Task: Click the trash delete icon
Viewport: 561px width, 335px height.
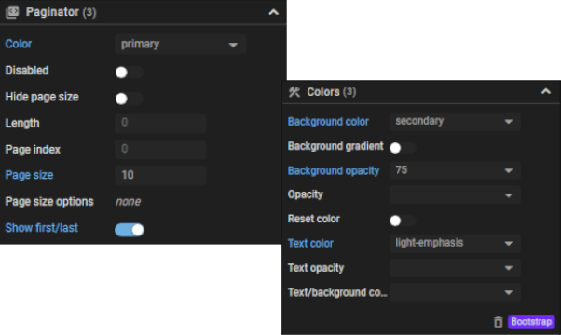Action: click(498, 322)
